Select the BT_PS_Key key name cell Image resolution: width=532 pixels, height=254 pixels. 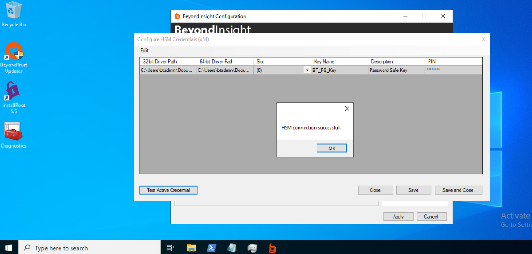pos(339,70)
